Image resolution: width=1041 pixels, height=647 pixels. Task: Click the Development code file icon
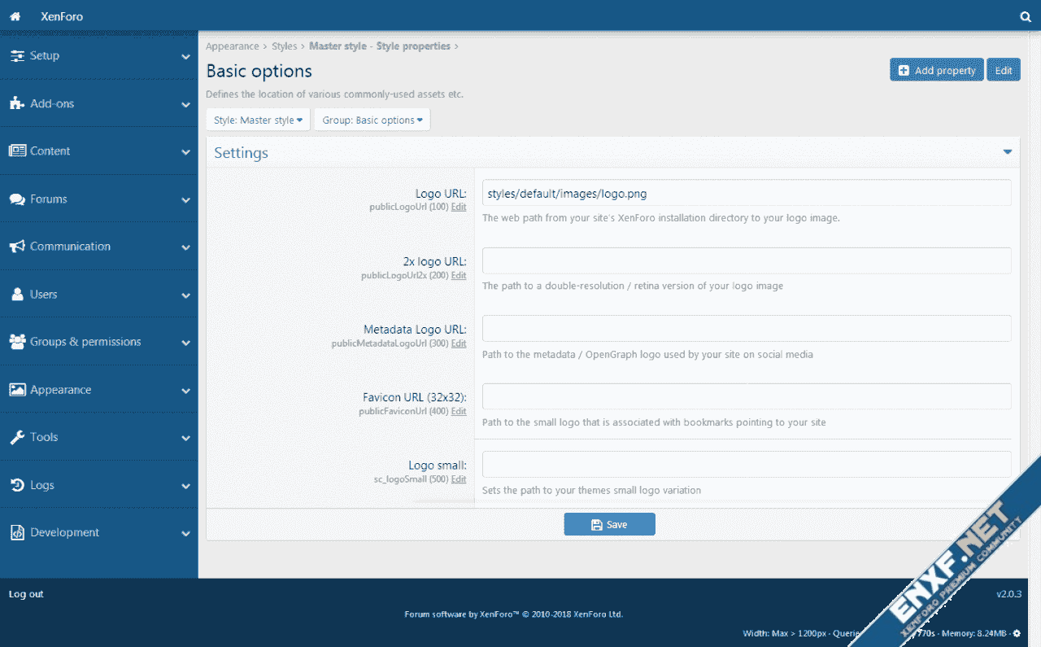point(16,533)
